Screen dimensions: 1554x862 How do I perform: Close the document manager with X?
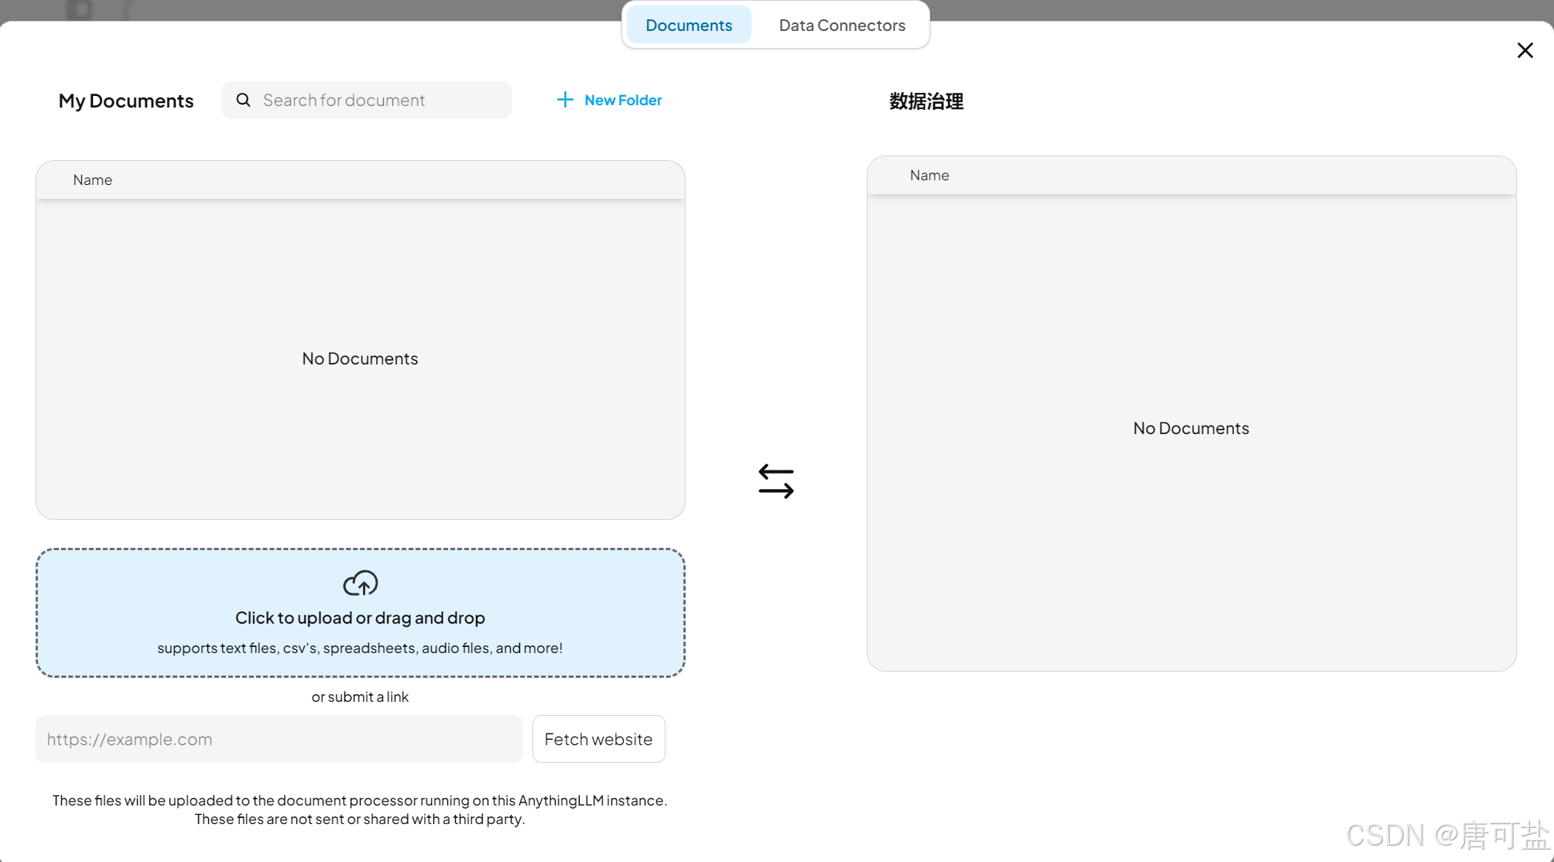click(1525, 50)
